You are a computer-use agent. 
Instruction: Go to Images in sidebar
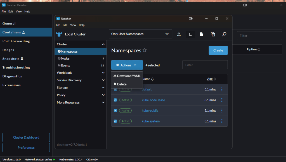coord(26,50)
